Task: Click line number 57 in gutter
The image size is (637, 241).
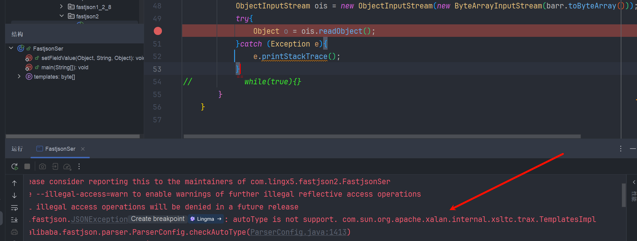Action: 157,120
